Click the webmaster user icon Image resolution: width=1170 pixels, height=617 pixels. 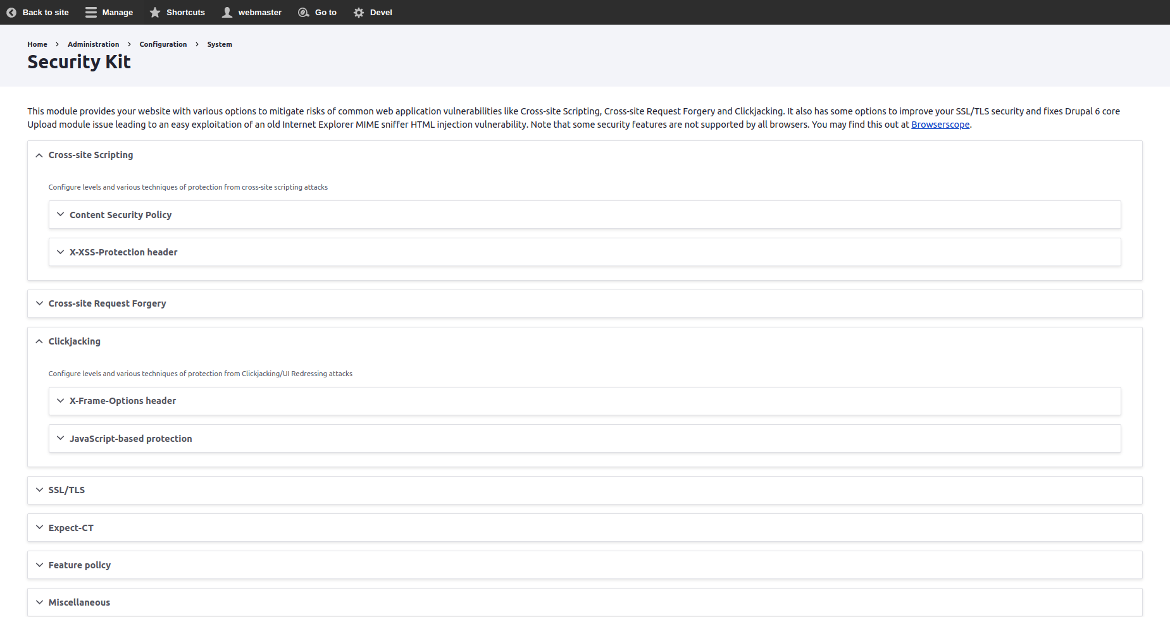(x=227, y=13)
